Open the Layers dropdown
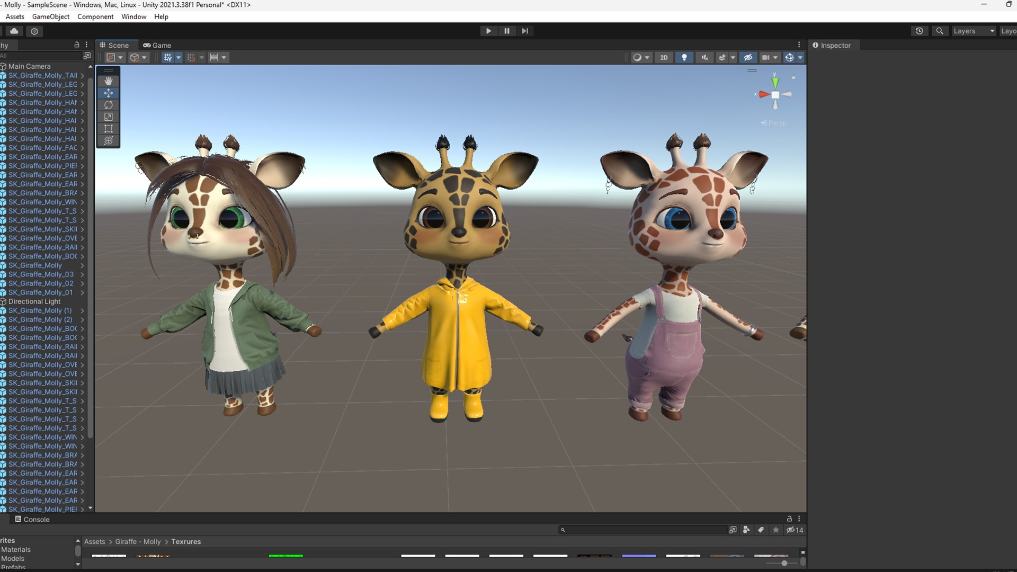 974,31
